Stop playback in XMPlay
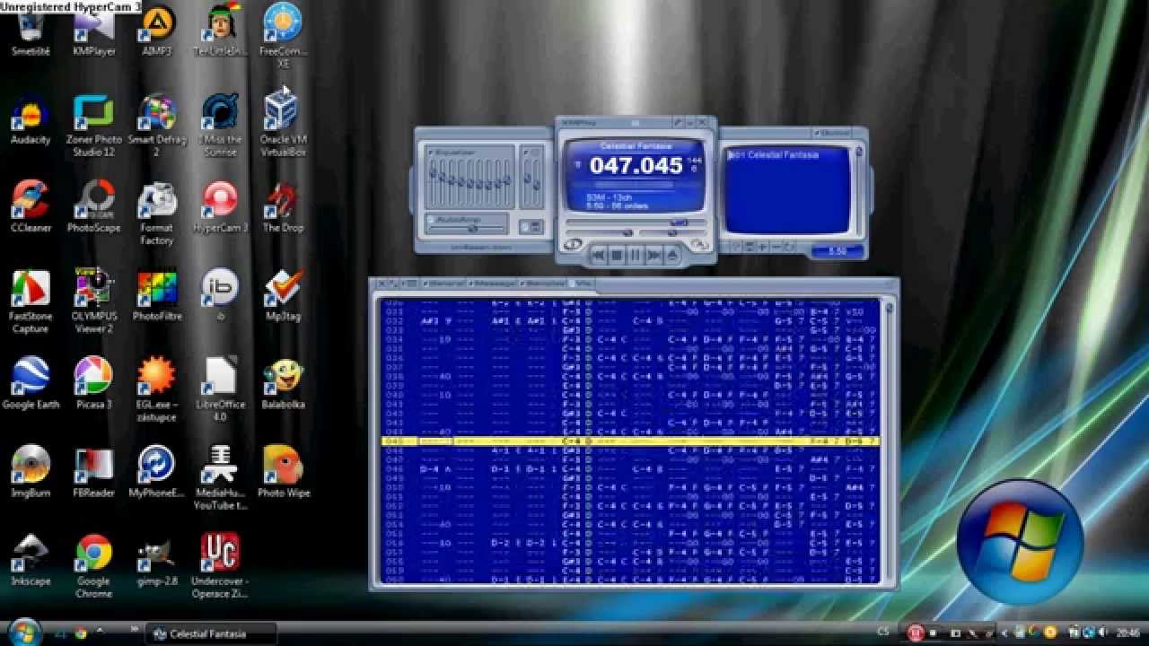The image size is (1149, 646). (x=617, y=254)
